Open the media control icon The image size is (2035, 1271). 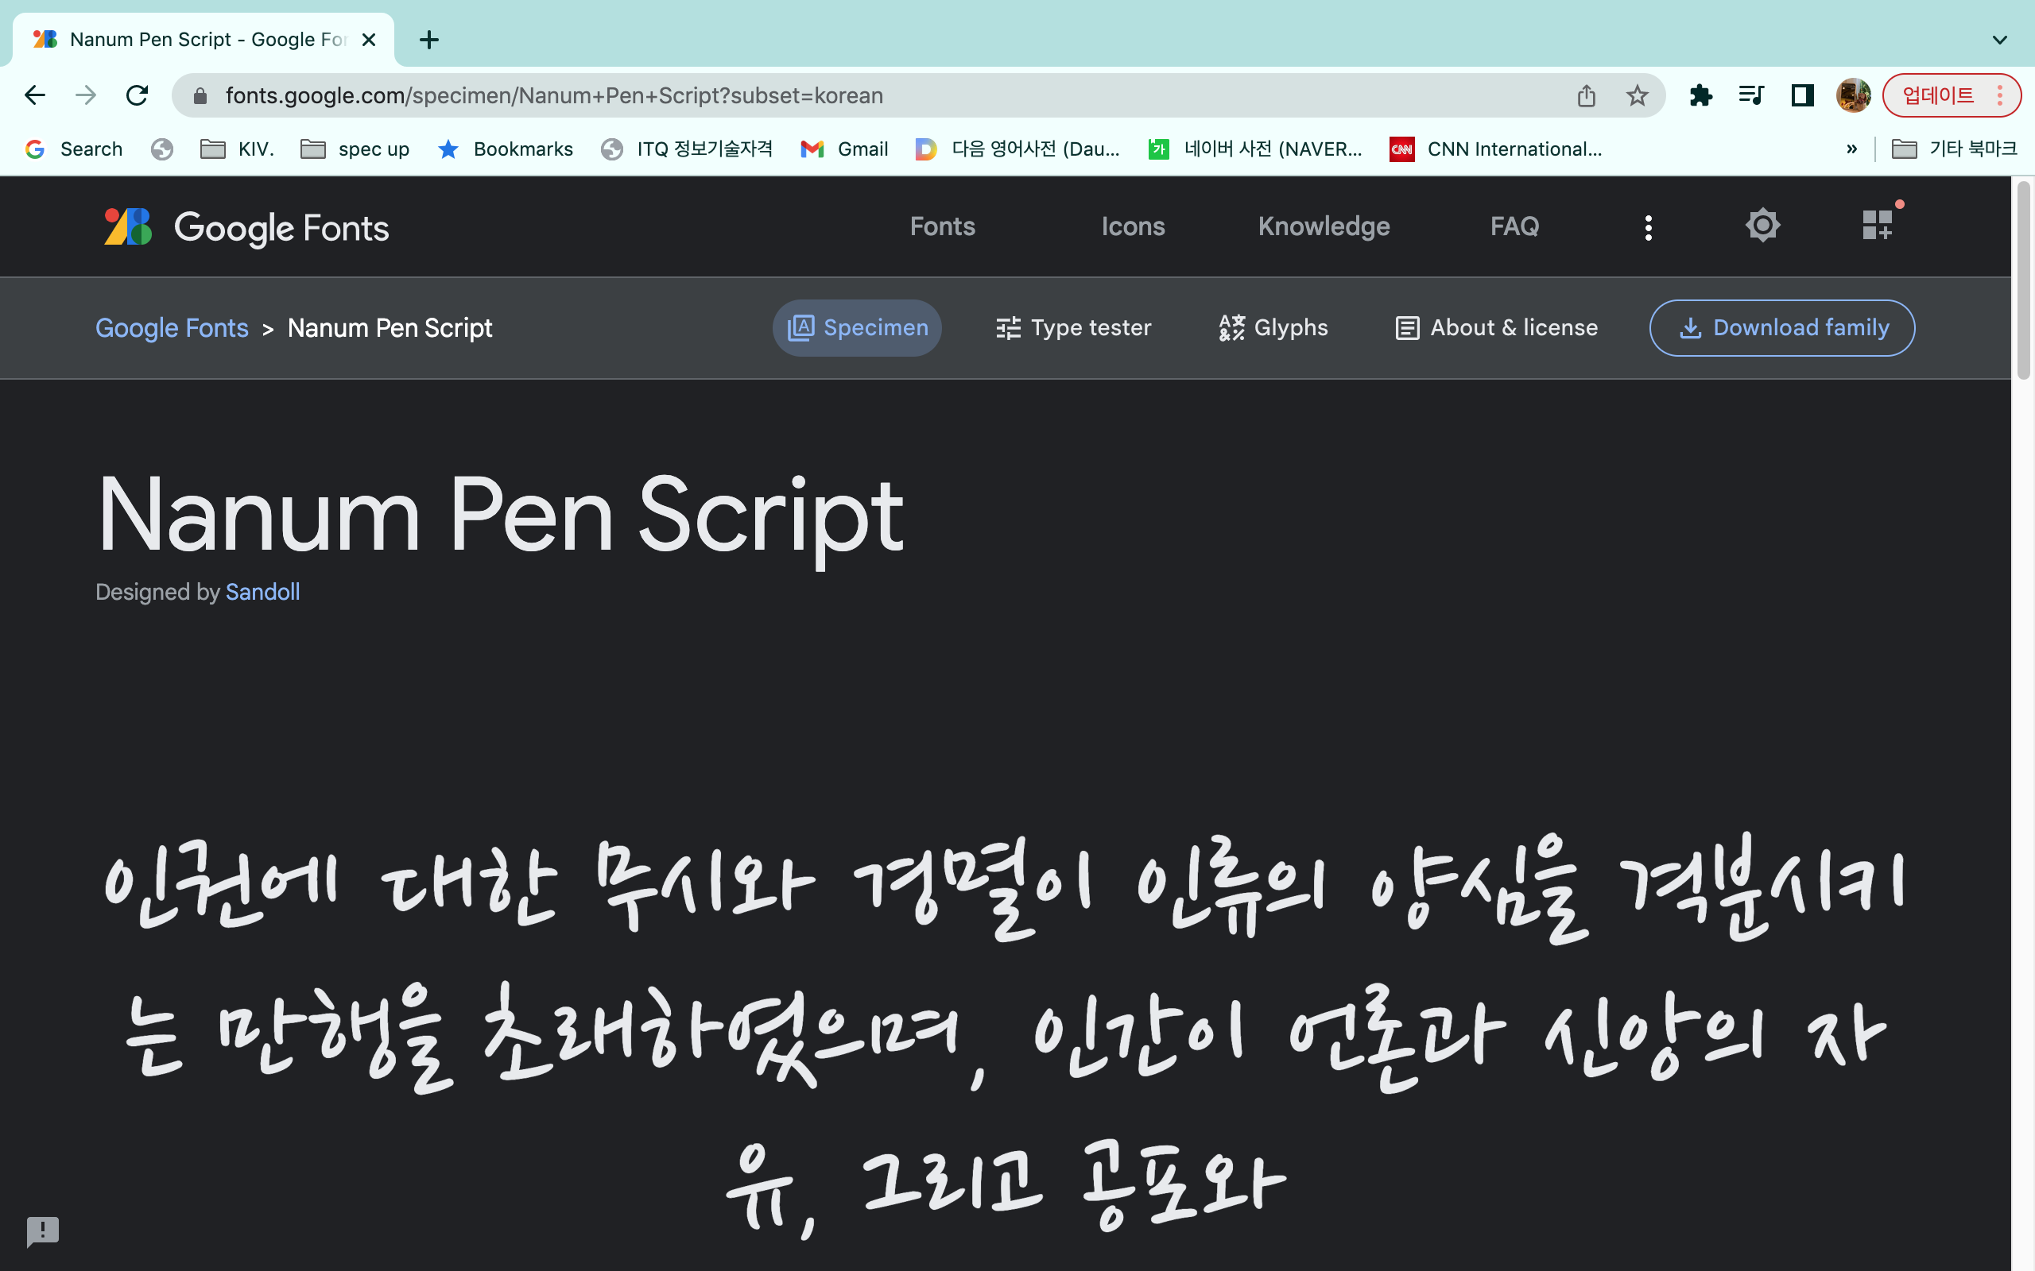click(1752, 96)
